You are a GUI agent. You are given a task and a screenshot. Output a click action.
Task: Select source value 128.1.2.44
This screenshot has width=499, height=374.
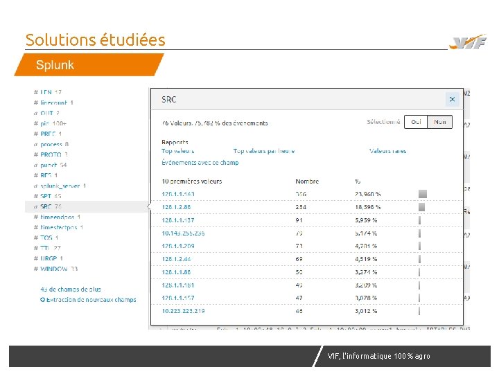pos(176,259)
